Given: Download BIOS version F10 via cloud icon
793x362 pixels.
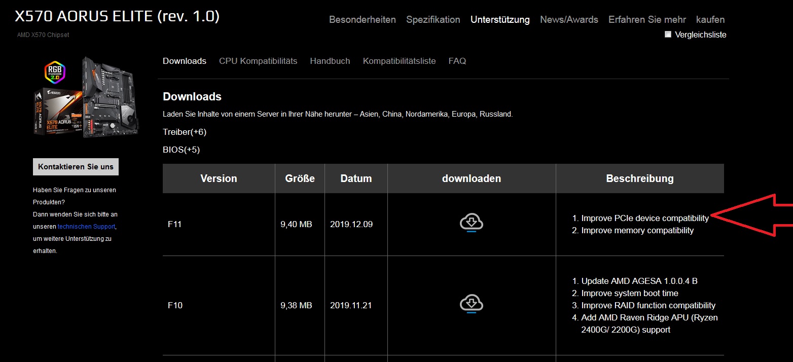Looking at the screenshot, I should 472,304.
